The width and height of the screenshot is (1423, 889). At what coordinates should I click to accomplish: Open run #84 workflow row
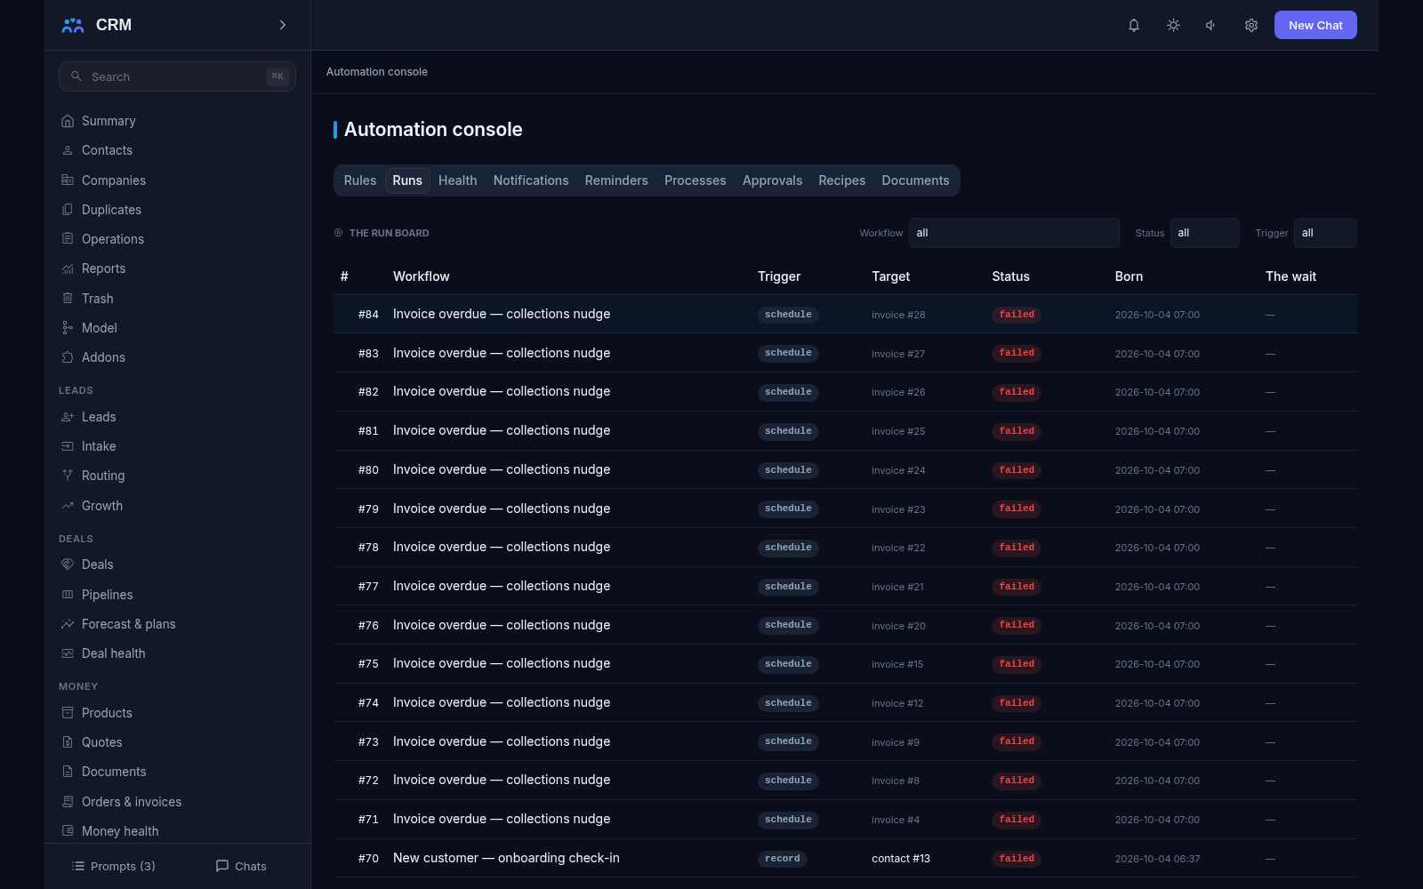(x=845, y=314)
